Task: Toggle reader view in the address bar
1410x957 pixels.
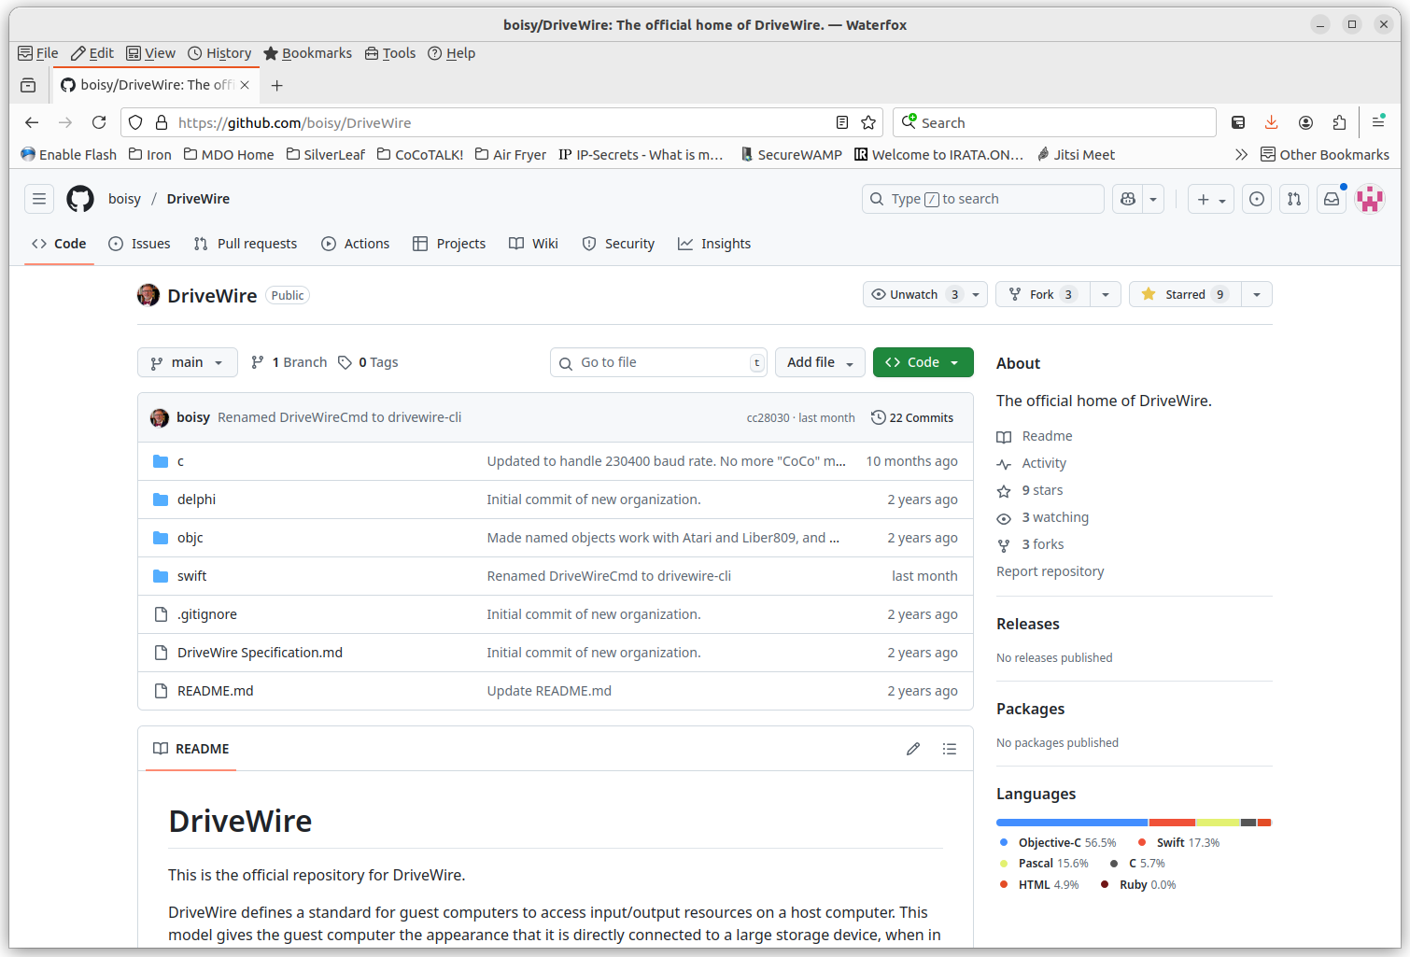Action: point(842,122)
